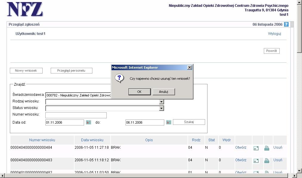Click the Nowy wniosek button
The height and width of the screenshot is (178, 302).
pyautogui.click(x=26, y=70)
